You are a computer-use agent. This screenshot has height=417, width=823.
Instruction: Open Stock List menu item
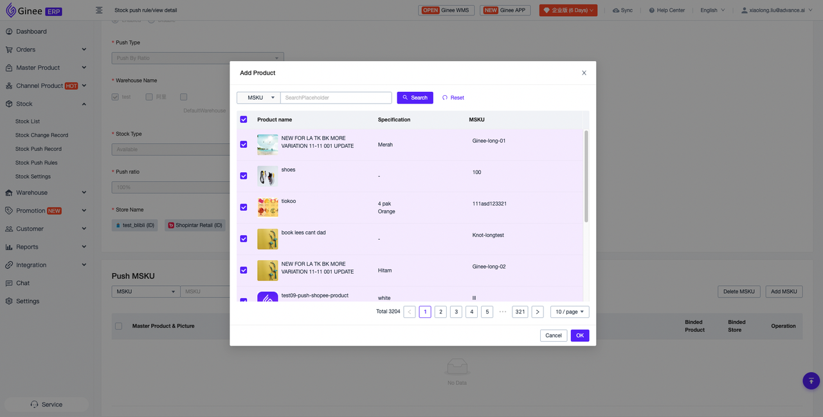tap(28, 121)
